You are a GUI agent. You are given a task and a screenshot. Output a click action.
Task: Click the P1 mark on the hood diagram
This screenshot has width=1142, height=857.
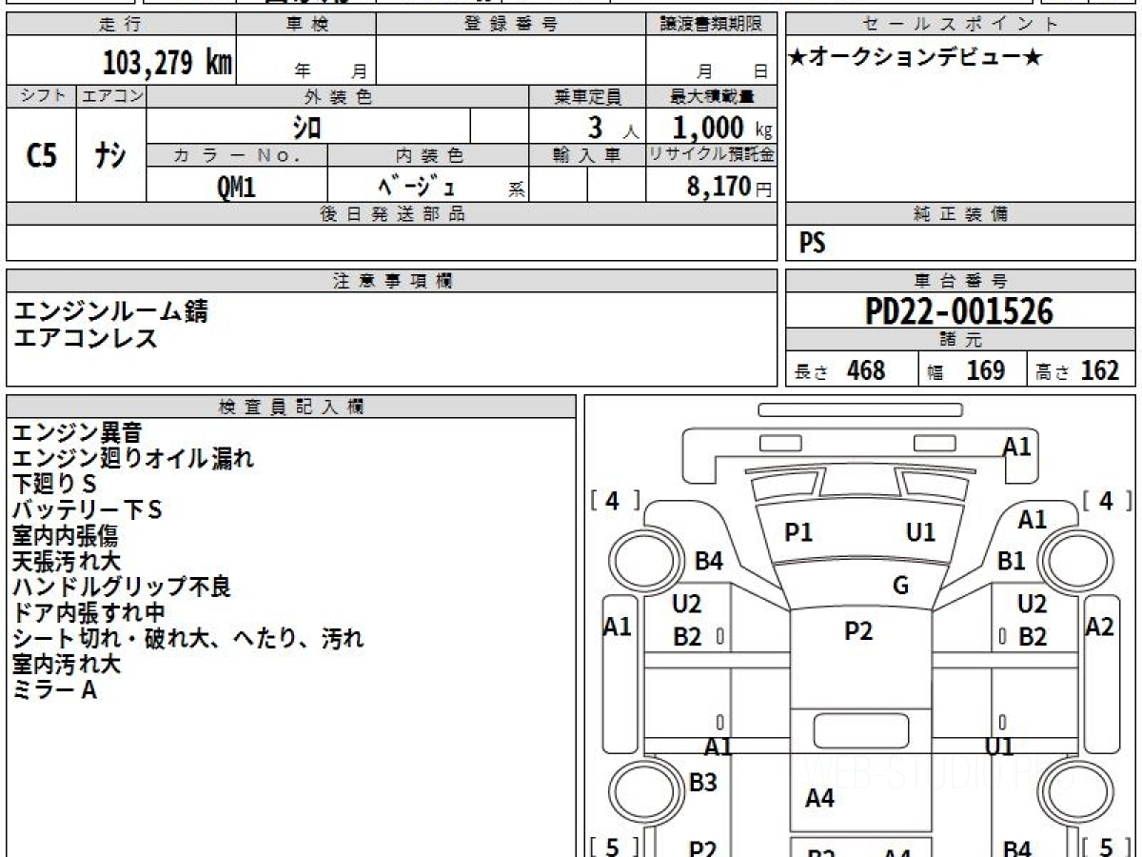(798, 533)
